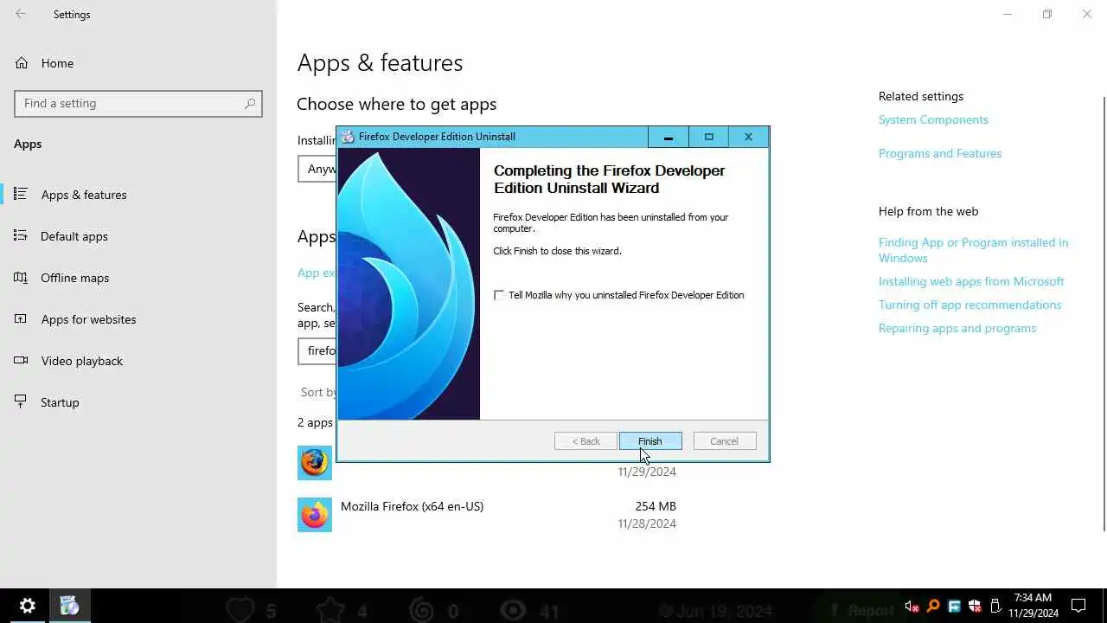The image size is (1107, 623).
Task: Open the taskbar clock and date
Action: 1033,606
